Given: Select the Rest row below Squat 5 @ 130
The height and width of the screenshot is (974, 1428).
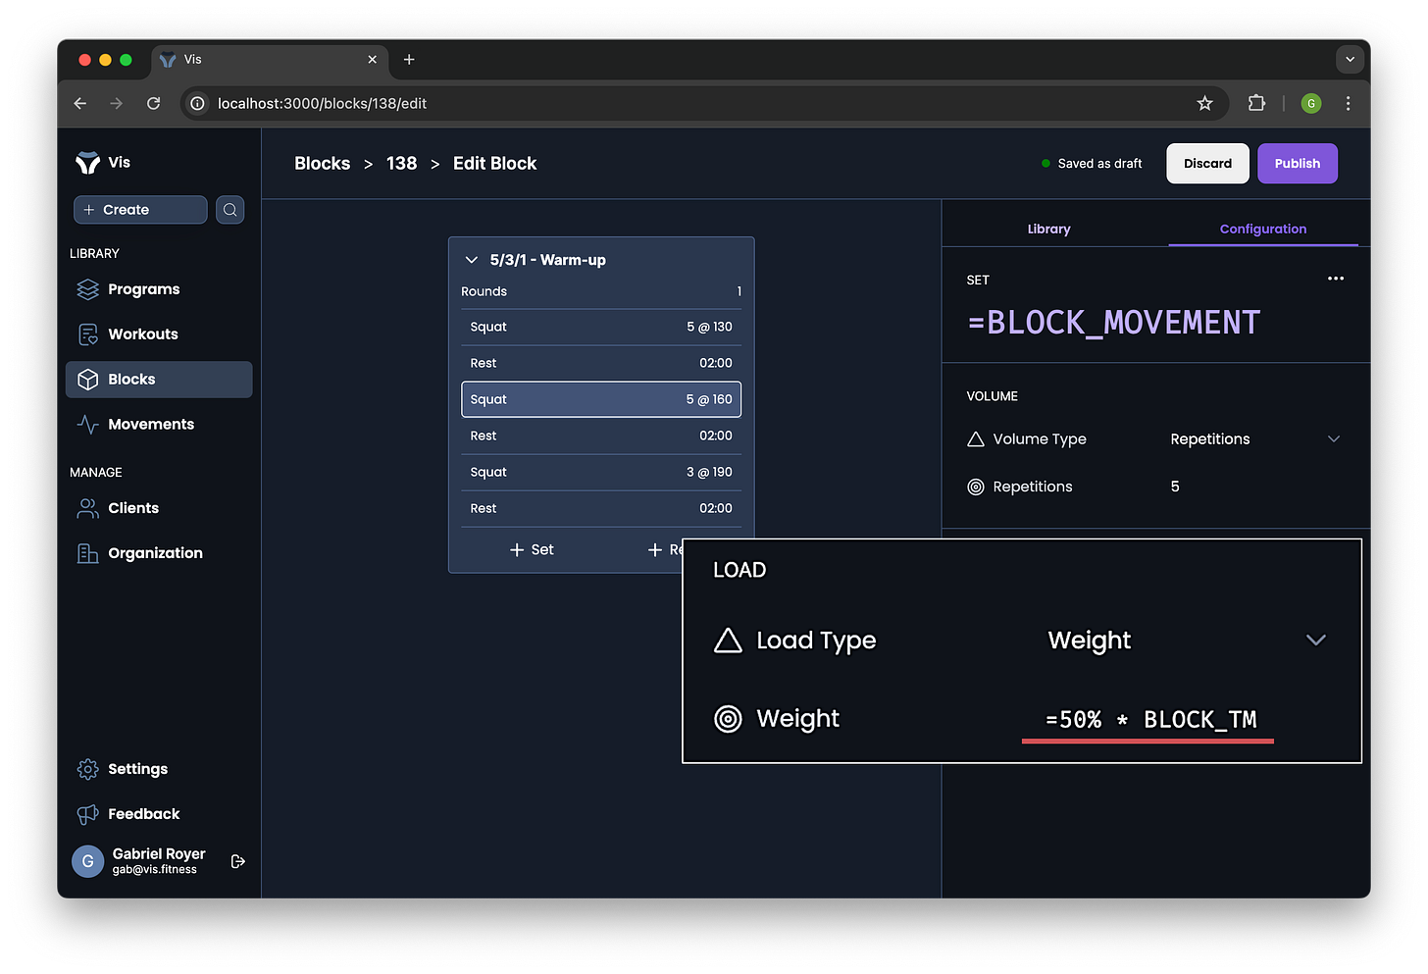Looking at the screenshot, I should (601, 363).
